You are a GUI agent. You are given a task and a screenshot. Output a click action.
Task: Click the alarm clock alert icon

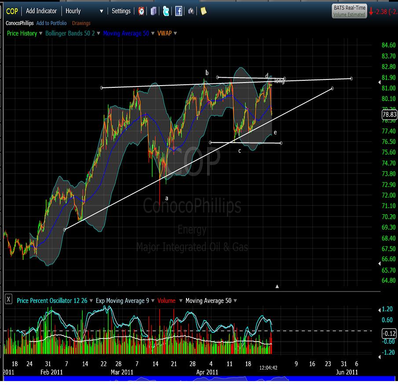tap(141, 11)
